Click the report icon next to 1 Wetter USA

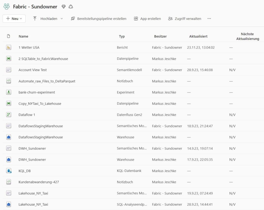(x=9, y=47)
